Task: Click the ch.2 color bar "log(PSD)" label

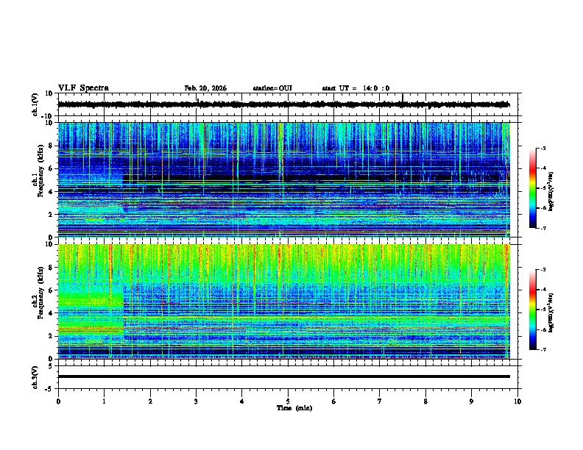Action: 551,312
